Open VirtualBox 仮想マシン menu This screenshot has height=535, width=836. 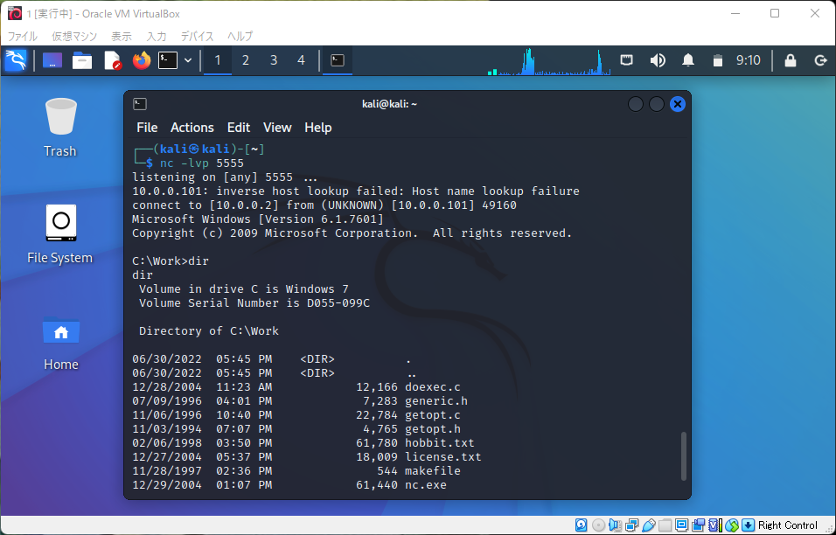tap(74, 36)
